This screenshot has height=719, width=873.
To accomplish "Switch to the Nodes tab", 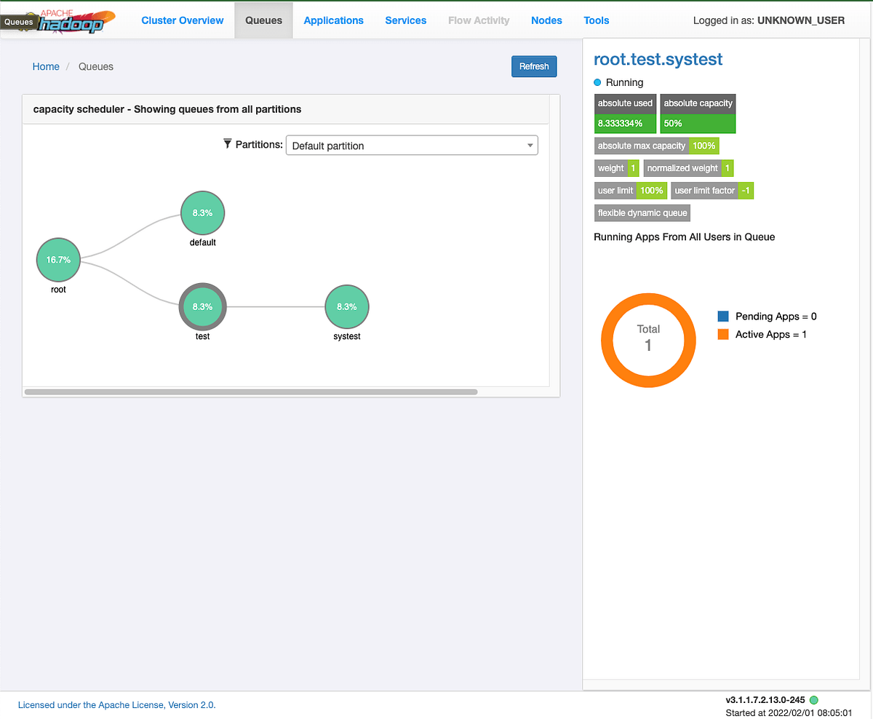I will coord(546,20).
